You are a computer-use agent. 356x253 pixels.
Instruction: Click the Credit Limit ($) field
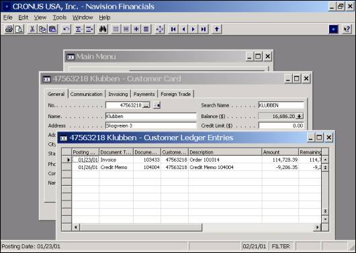(281, 125)
